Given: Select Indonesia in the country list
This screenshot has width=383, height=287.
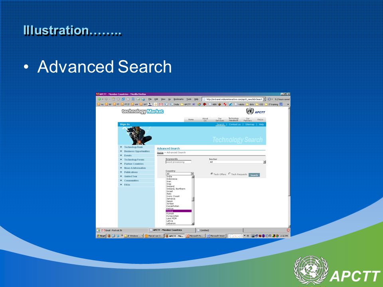Looking at the screenshot, I should pos(179,179).
